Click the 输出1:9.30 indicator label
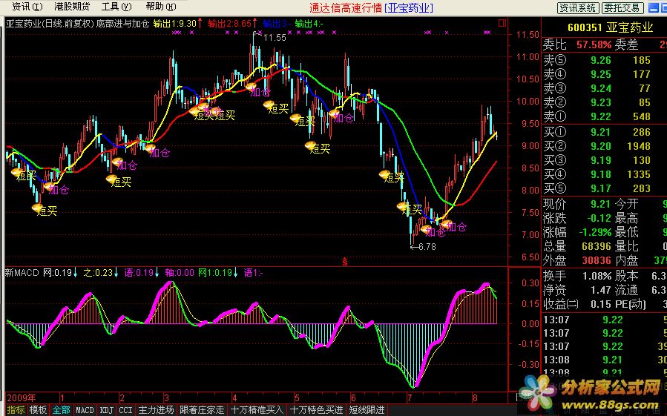The height and width of the screenshot is (416, 667). pos(177,24)
